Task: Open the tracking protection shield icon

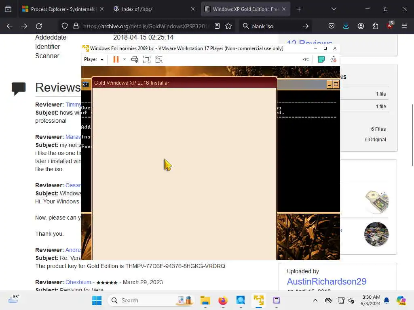Action: [65, 26]
